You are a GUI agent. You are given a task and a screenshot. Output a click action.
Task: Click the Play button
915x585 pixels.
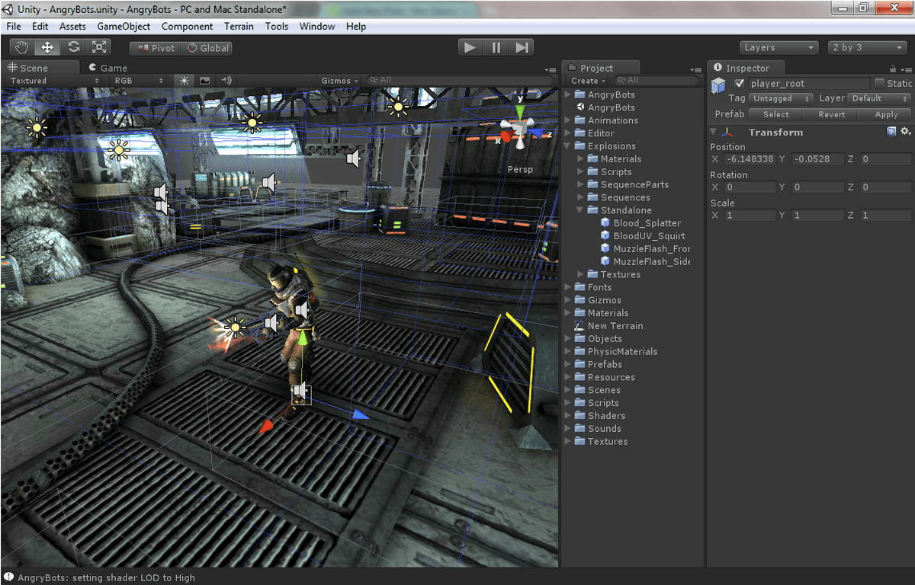tap(470, 47)
